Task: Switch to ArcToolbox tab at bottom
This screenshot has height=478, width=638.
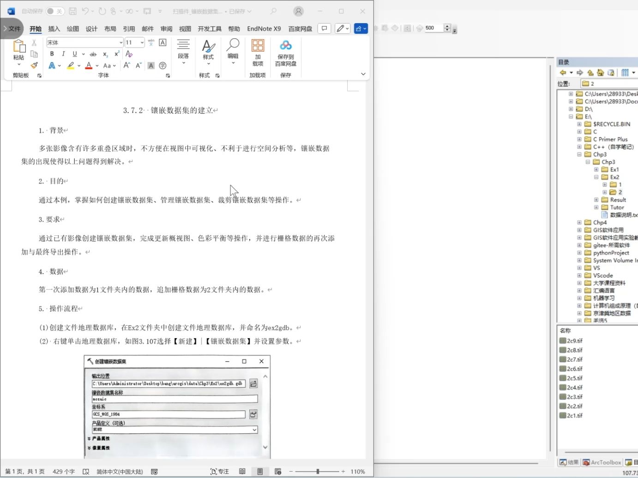Action: [602, 462]
